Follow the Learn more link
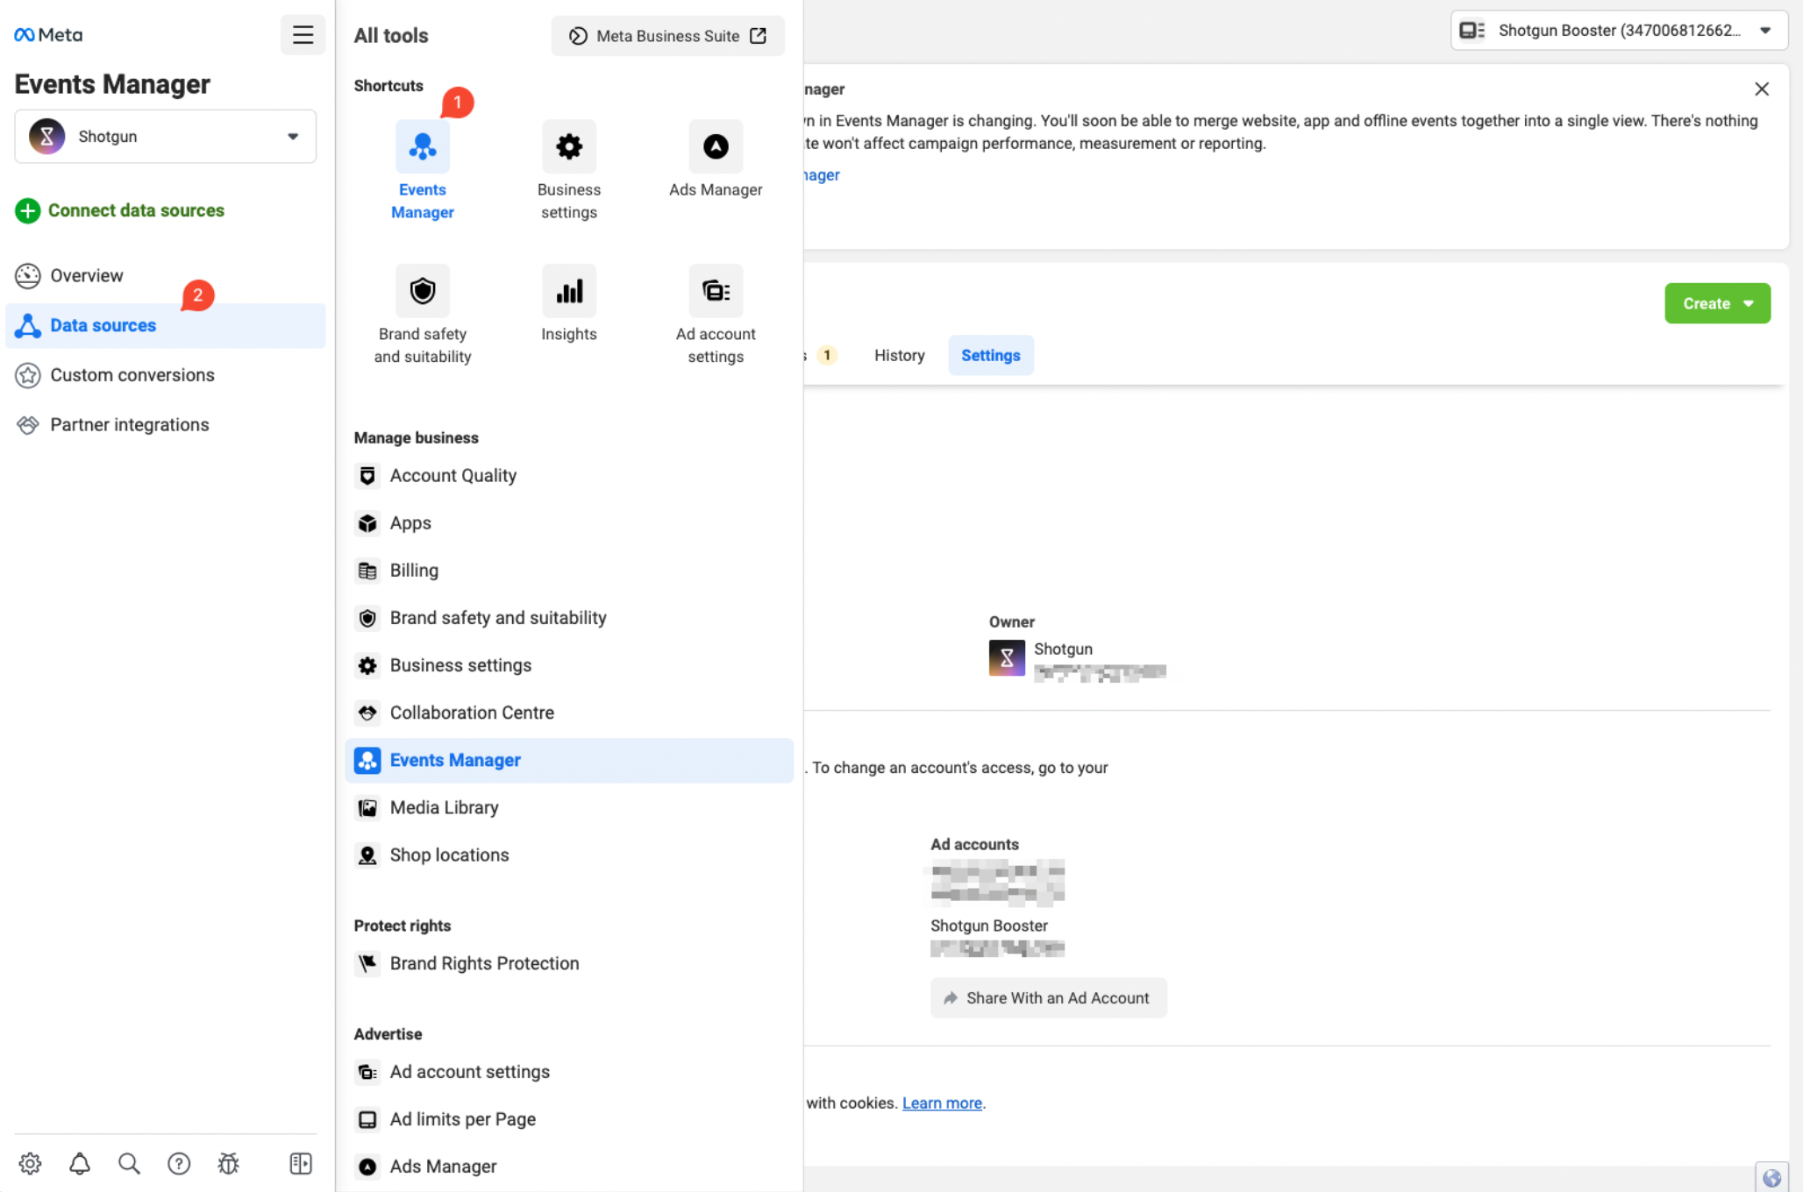The image size is (1803, 1192). (x=942, y=1103)
